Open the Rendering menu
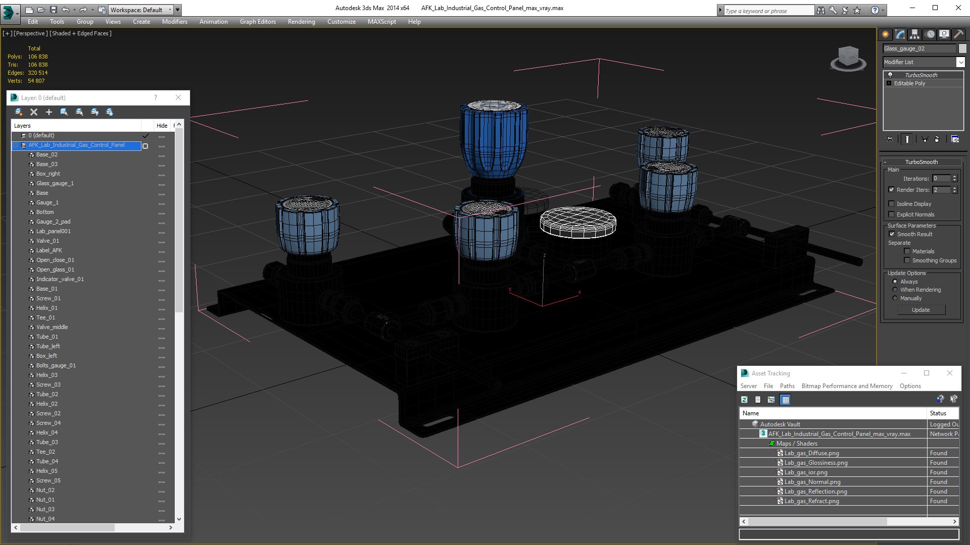 pyautogui.click(x=301, y=22)
